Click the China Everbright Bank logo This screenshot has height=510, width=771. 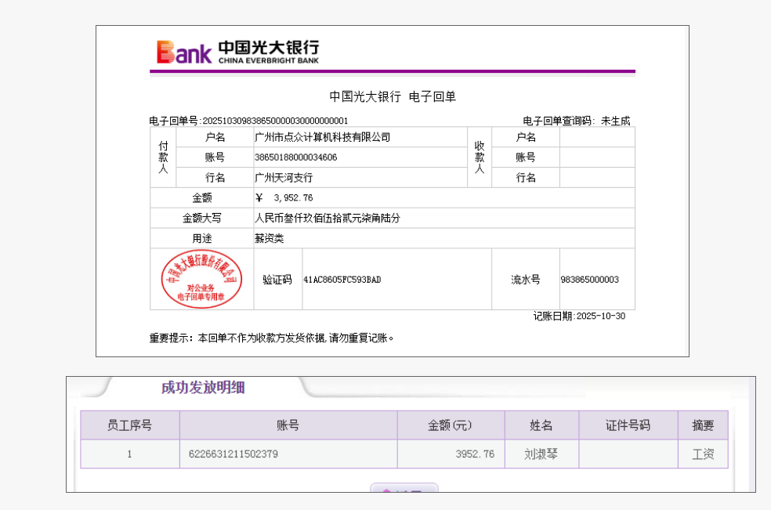237,52
